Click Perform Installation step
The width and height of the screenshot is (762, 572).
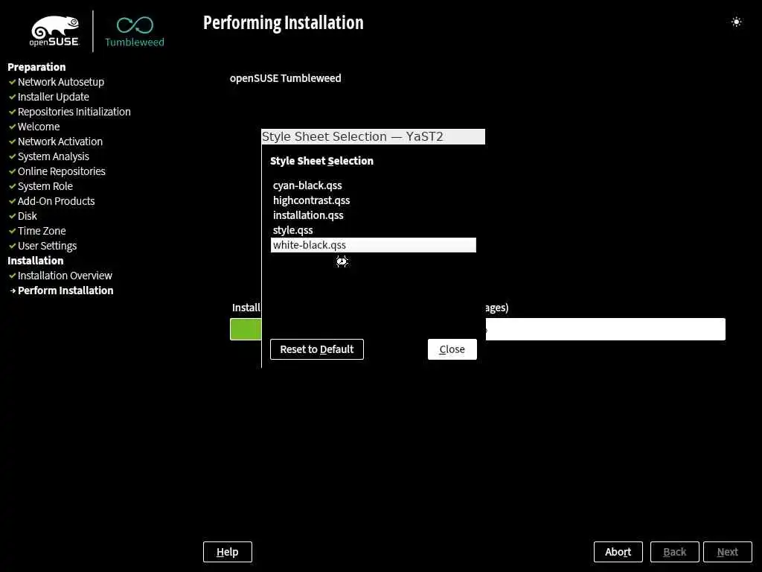(65, 290)
